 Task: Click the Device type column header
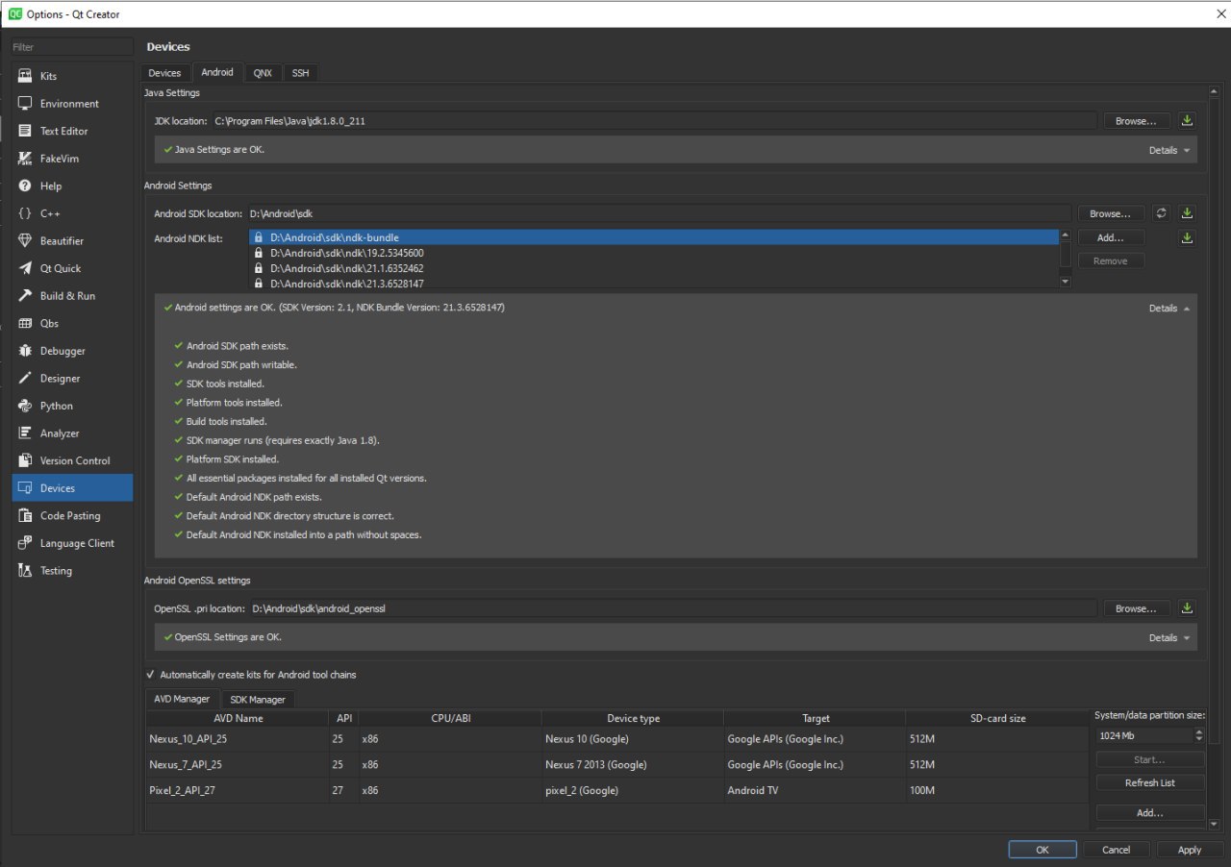click(633, 718)
